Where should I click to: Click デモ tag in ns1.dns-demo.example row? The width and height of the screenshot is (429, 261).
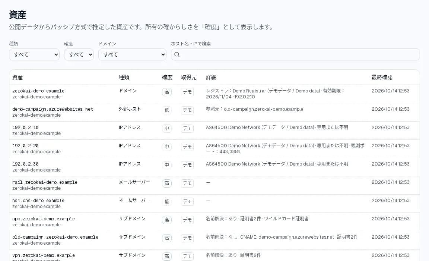click(x=187, y=202)
